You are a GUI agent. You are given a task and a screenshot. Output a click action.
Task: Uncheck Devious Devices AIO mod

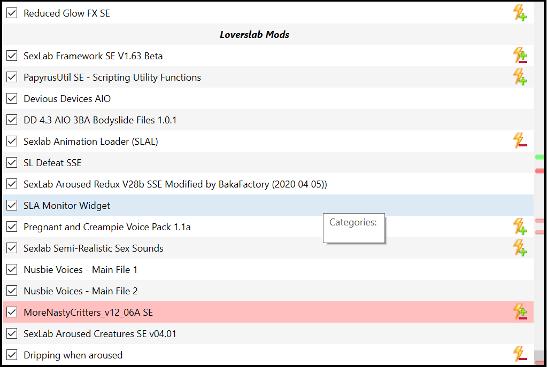12,99
